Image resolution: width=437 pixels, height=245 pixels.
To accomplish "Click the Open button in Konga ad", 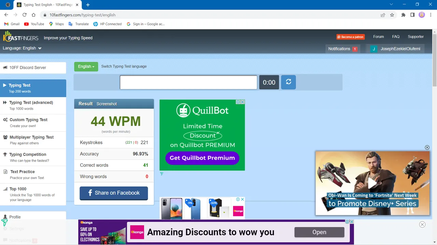I will coord(319,232).
